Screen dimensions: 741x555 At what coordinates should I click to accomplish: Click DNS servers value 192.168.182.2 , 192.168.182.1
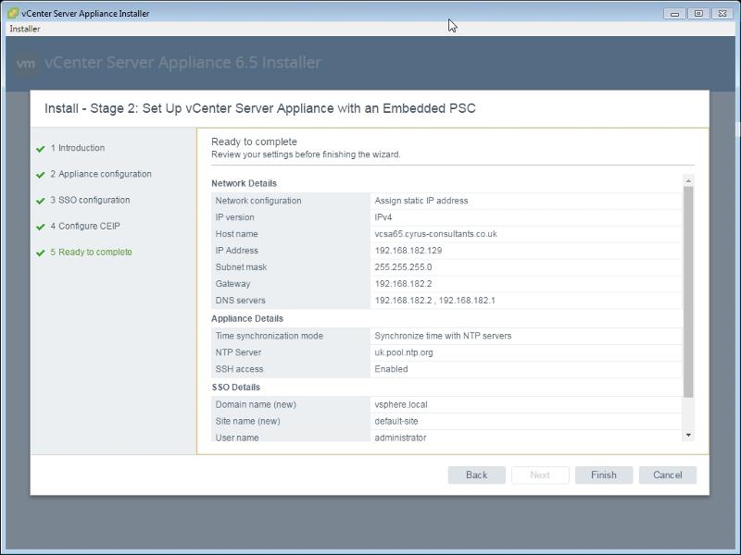coord(434,300)
